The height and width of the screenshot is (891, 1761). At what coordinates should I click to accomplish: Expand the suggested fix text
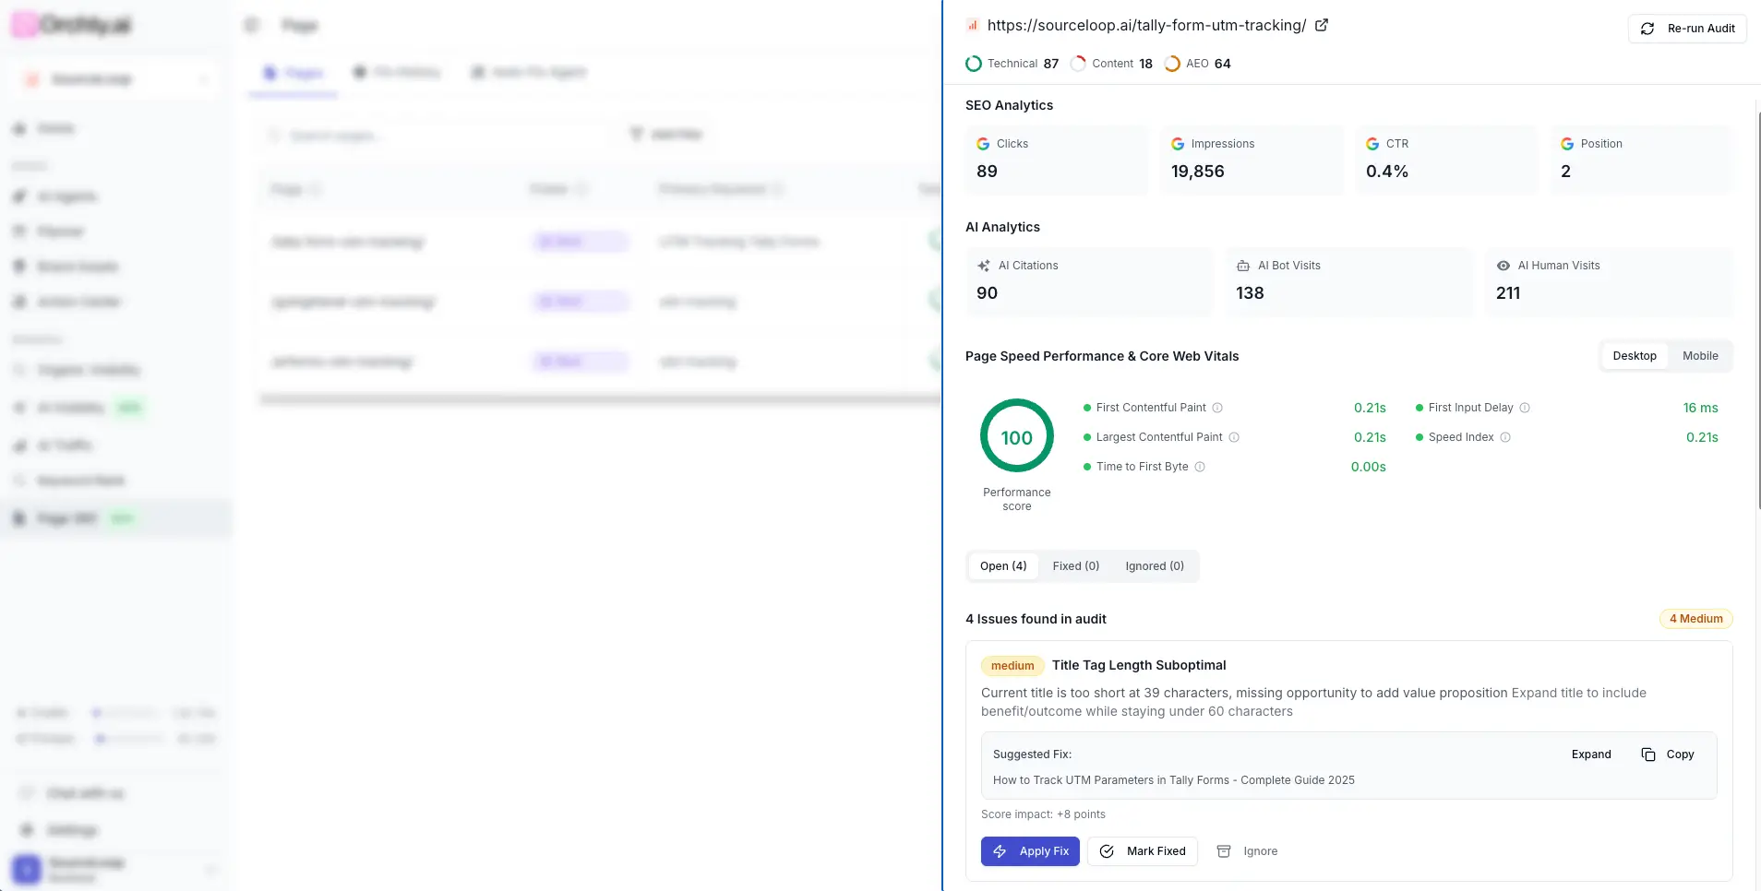[1590, 754]
